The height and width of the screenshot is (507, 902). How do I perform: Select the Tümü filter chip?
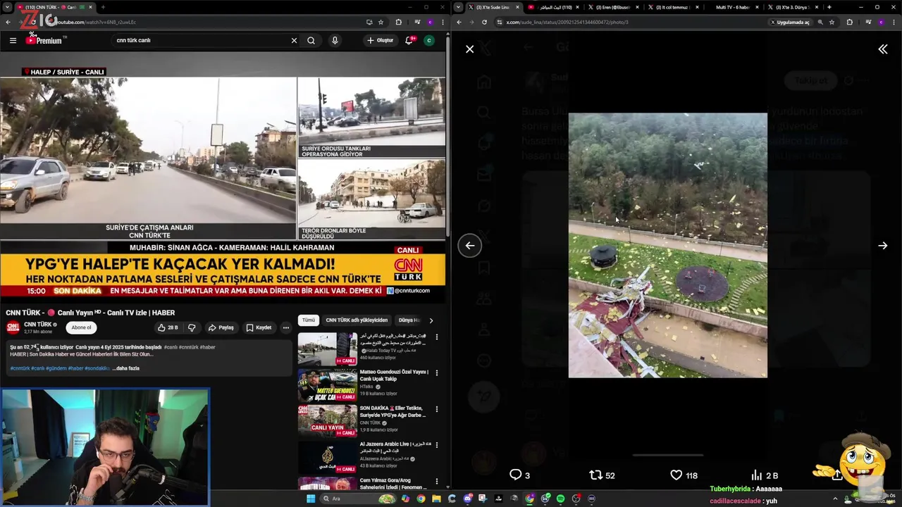click(309, 320)
